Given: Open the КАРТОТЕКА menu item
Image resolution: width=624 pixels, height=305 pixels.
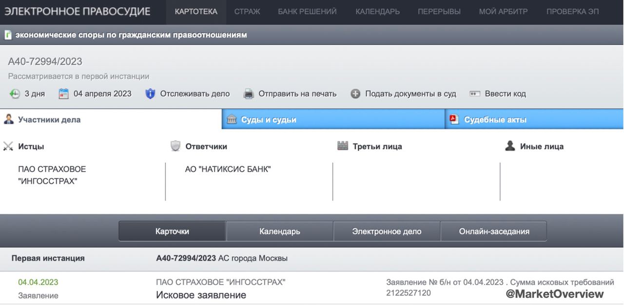Looking at the screenshot, I should (196, 12).
